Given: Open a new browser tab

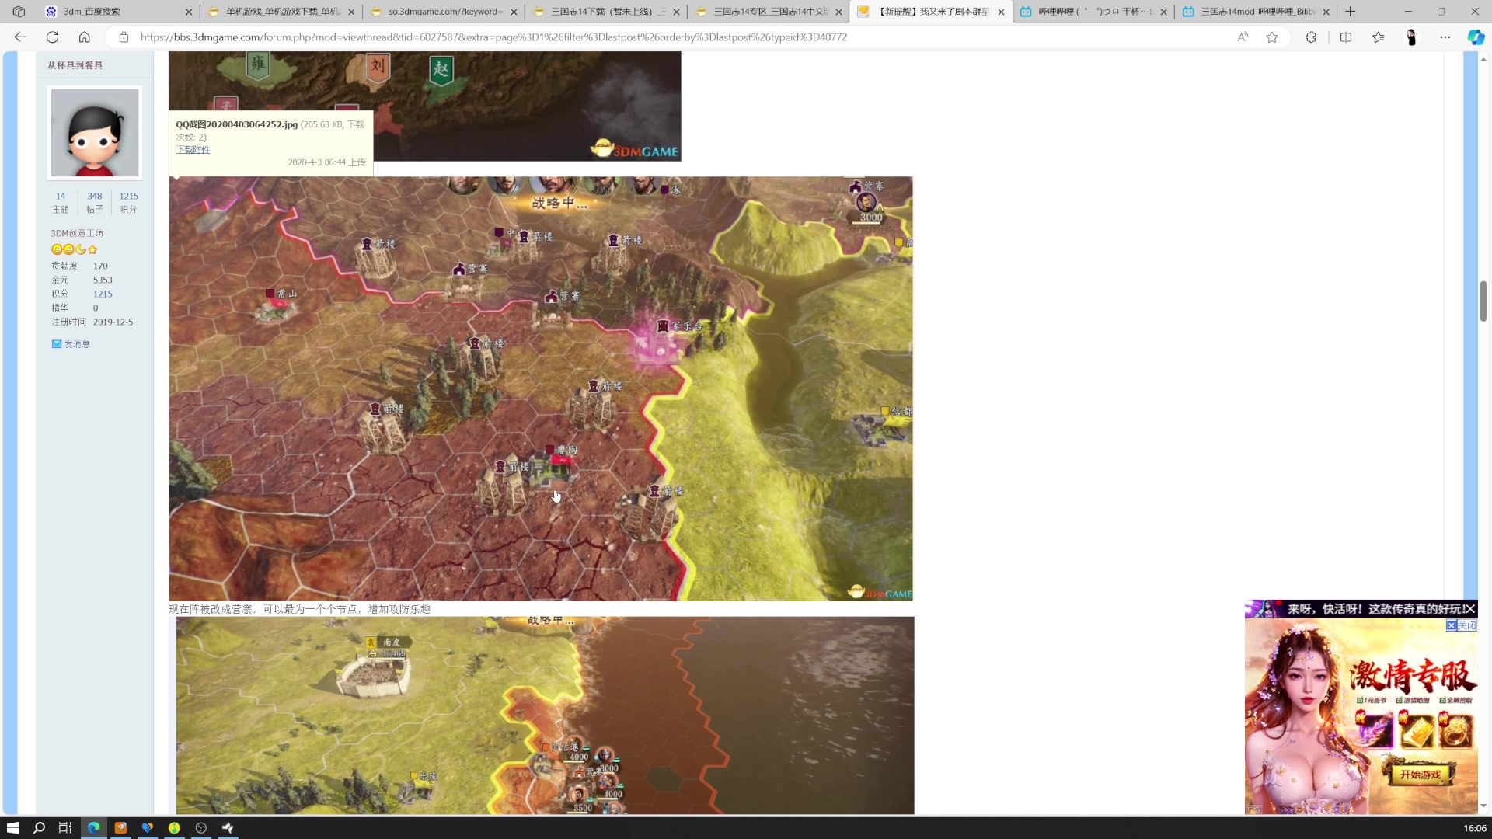Looking at the screenshot, I should (x=1351, y=12).
